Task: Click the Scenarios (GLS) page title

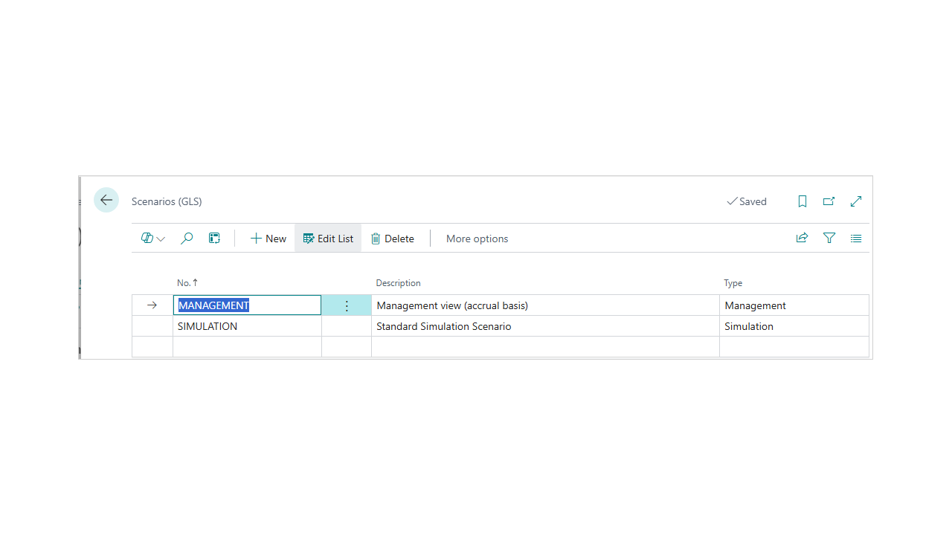Action: click(x=167, y=201)
